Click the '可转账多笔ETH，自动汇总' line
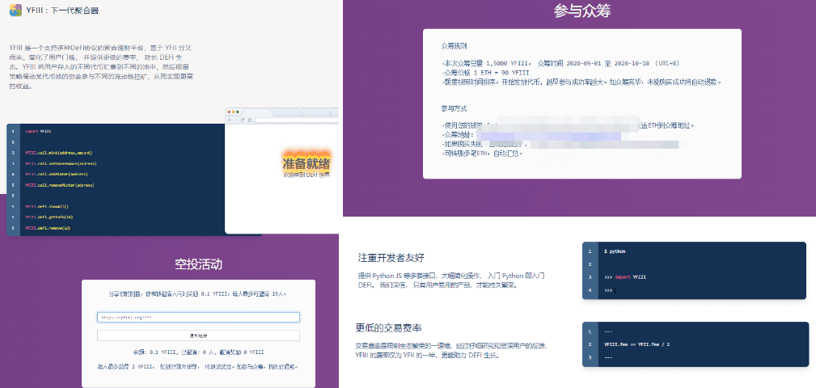Image resolution: width=816 pixels, height=388 pixels. [x=482, y=154]
